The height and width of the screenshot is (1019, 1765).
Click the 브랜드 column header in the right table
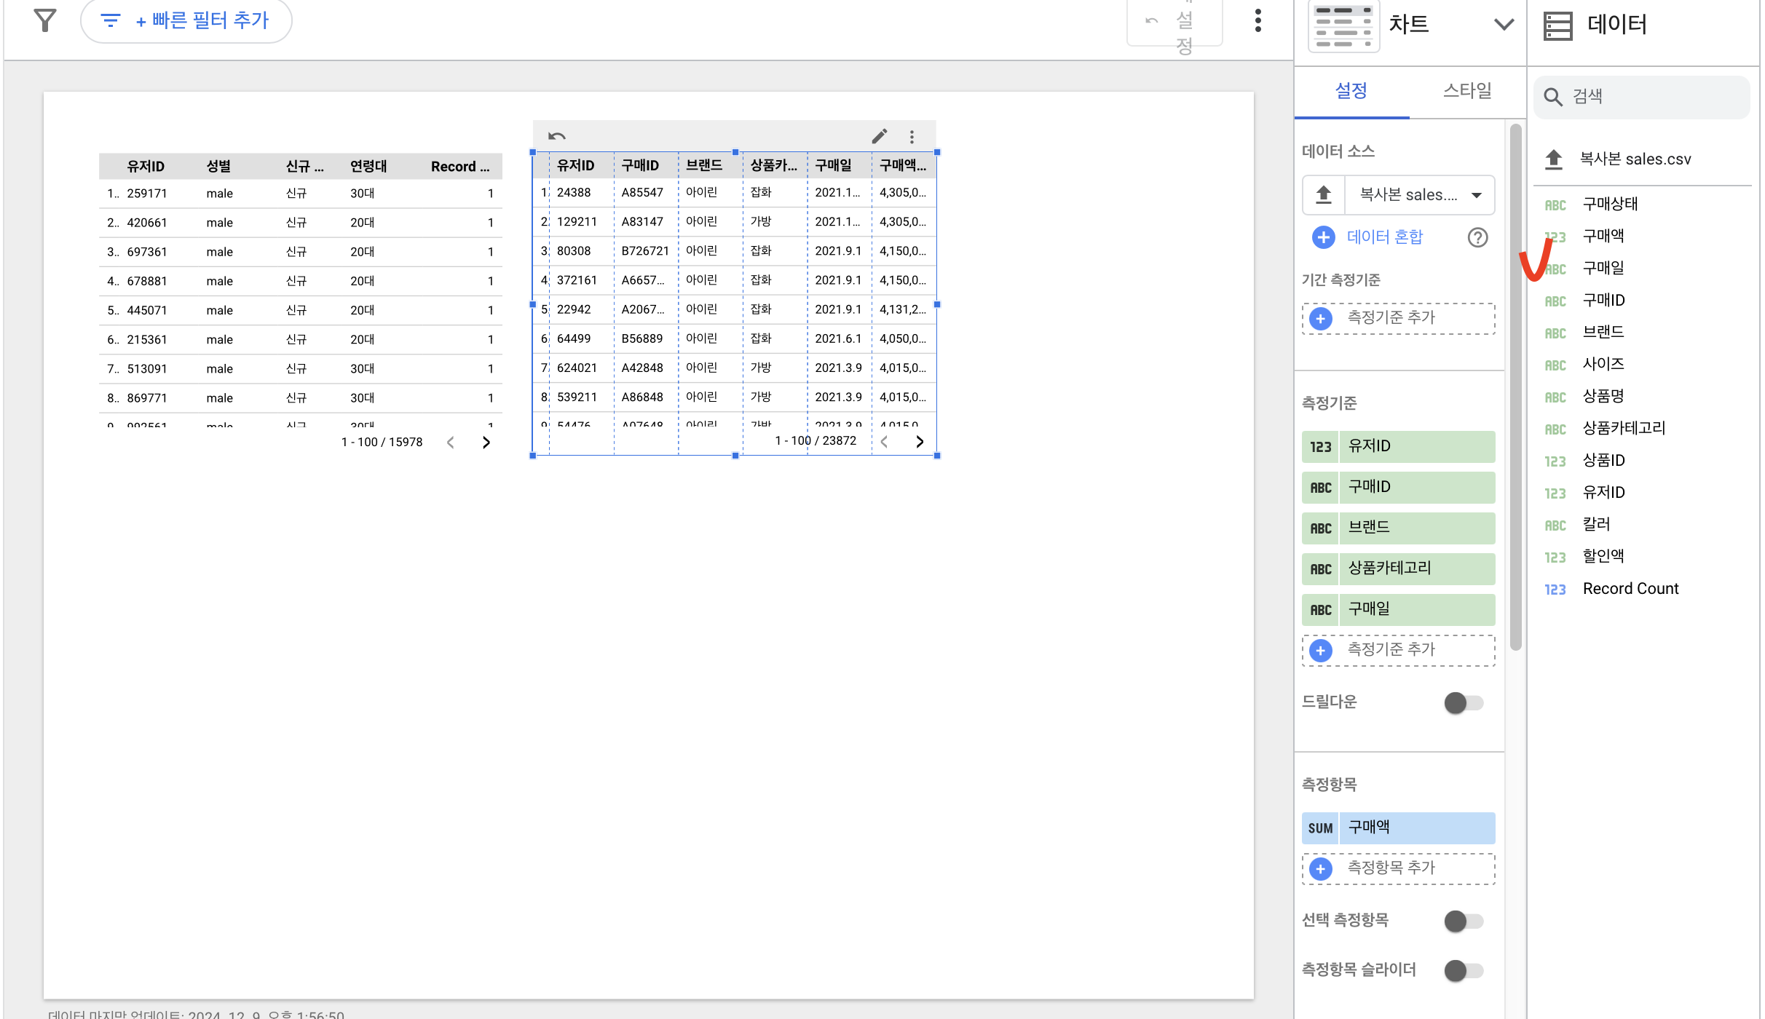pos(704,165)
